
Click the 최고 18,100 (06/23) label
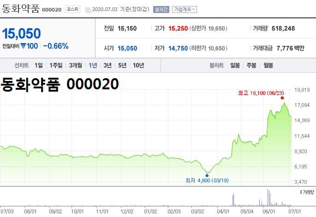(x=261, y=93)
